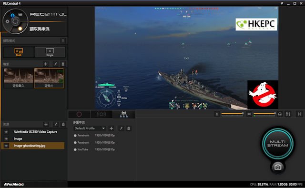The image size is (305, 188).
Task: Select the Image-ghostbusting.jpg source row
Action: 33,146
